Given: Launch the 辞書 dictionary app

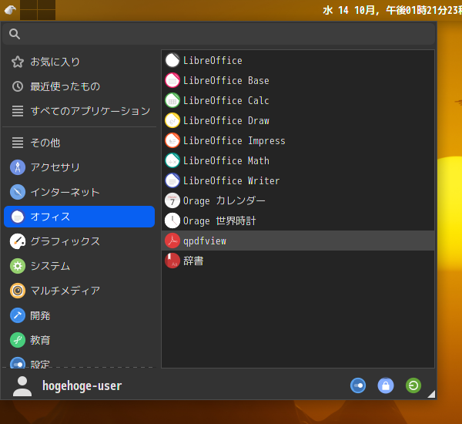Looking at the screenshot, I should (x=298, y=261).
